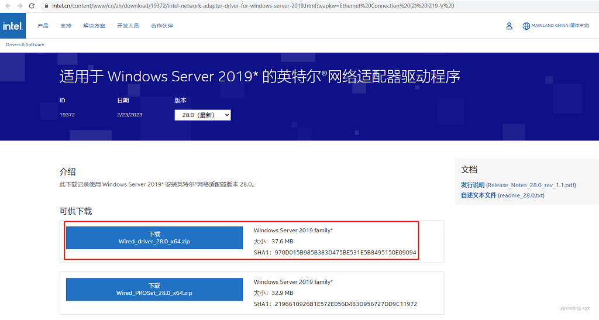Click the 大小: 32.9 MB text
The height and width of the screenshot is (320, 599).
[x=274, y=293]
